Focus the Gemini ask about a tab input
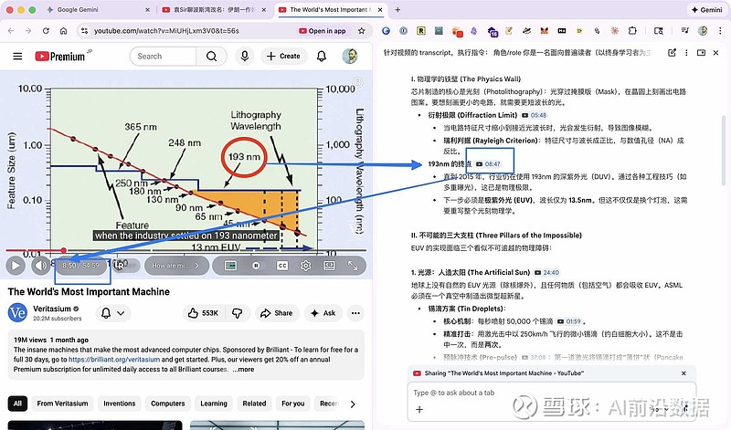The height and width of the screenshot is (430, 731). click(548, 392)
